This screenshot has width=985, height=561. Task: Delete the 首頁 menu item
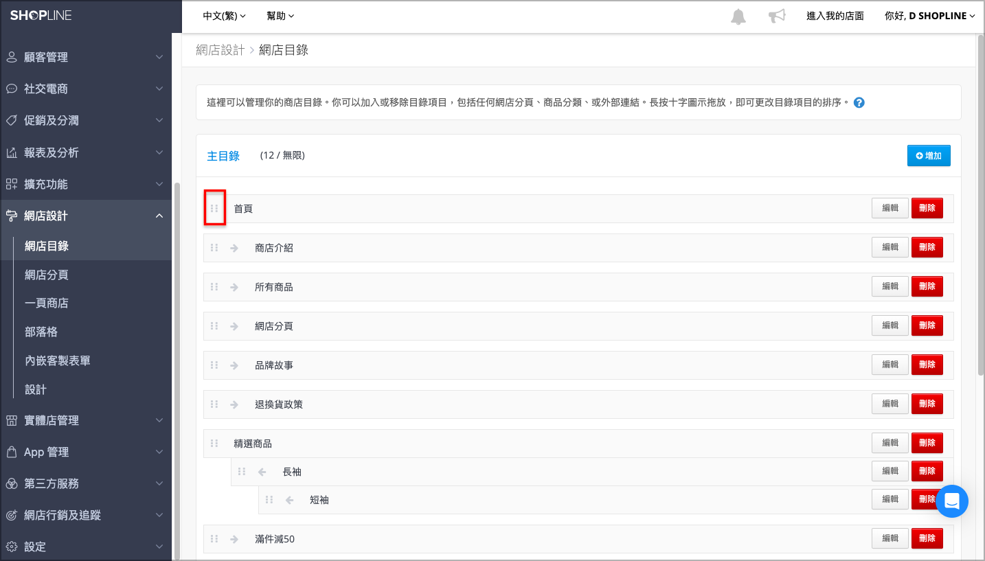[x=927, y=208]
